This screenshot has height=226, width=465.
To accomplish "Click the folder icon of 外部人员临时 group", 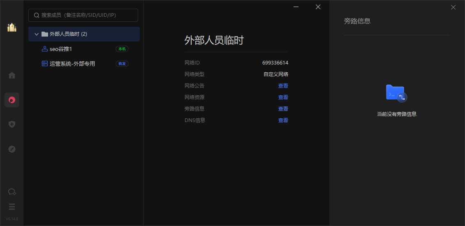I will pyautogui.click(x=45, y=34).
